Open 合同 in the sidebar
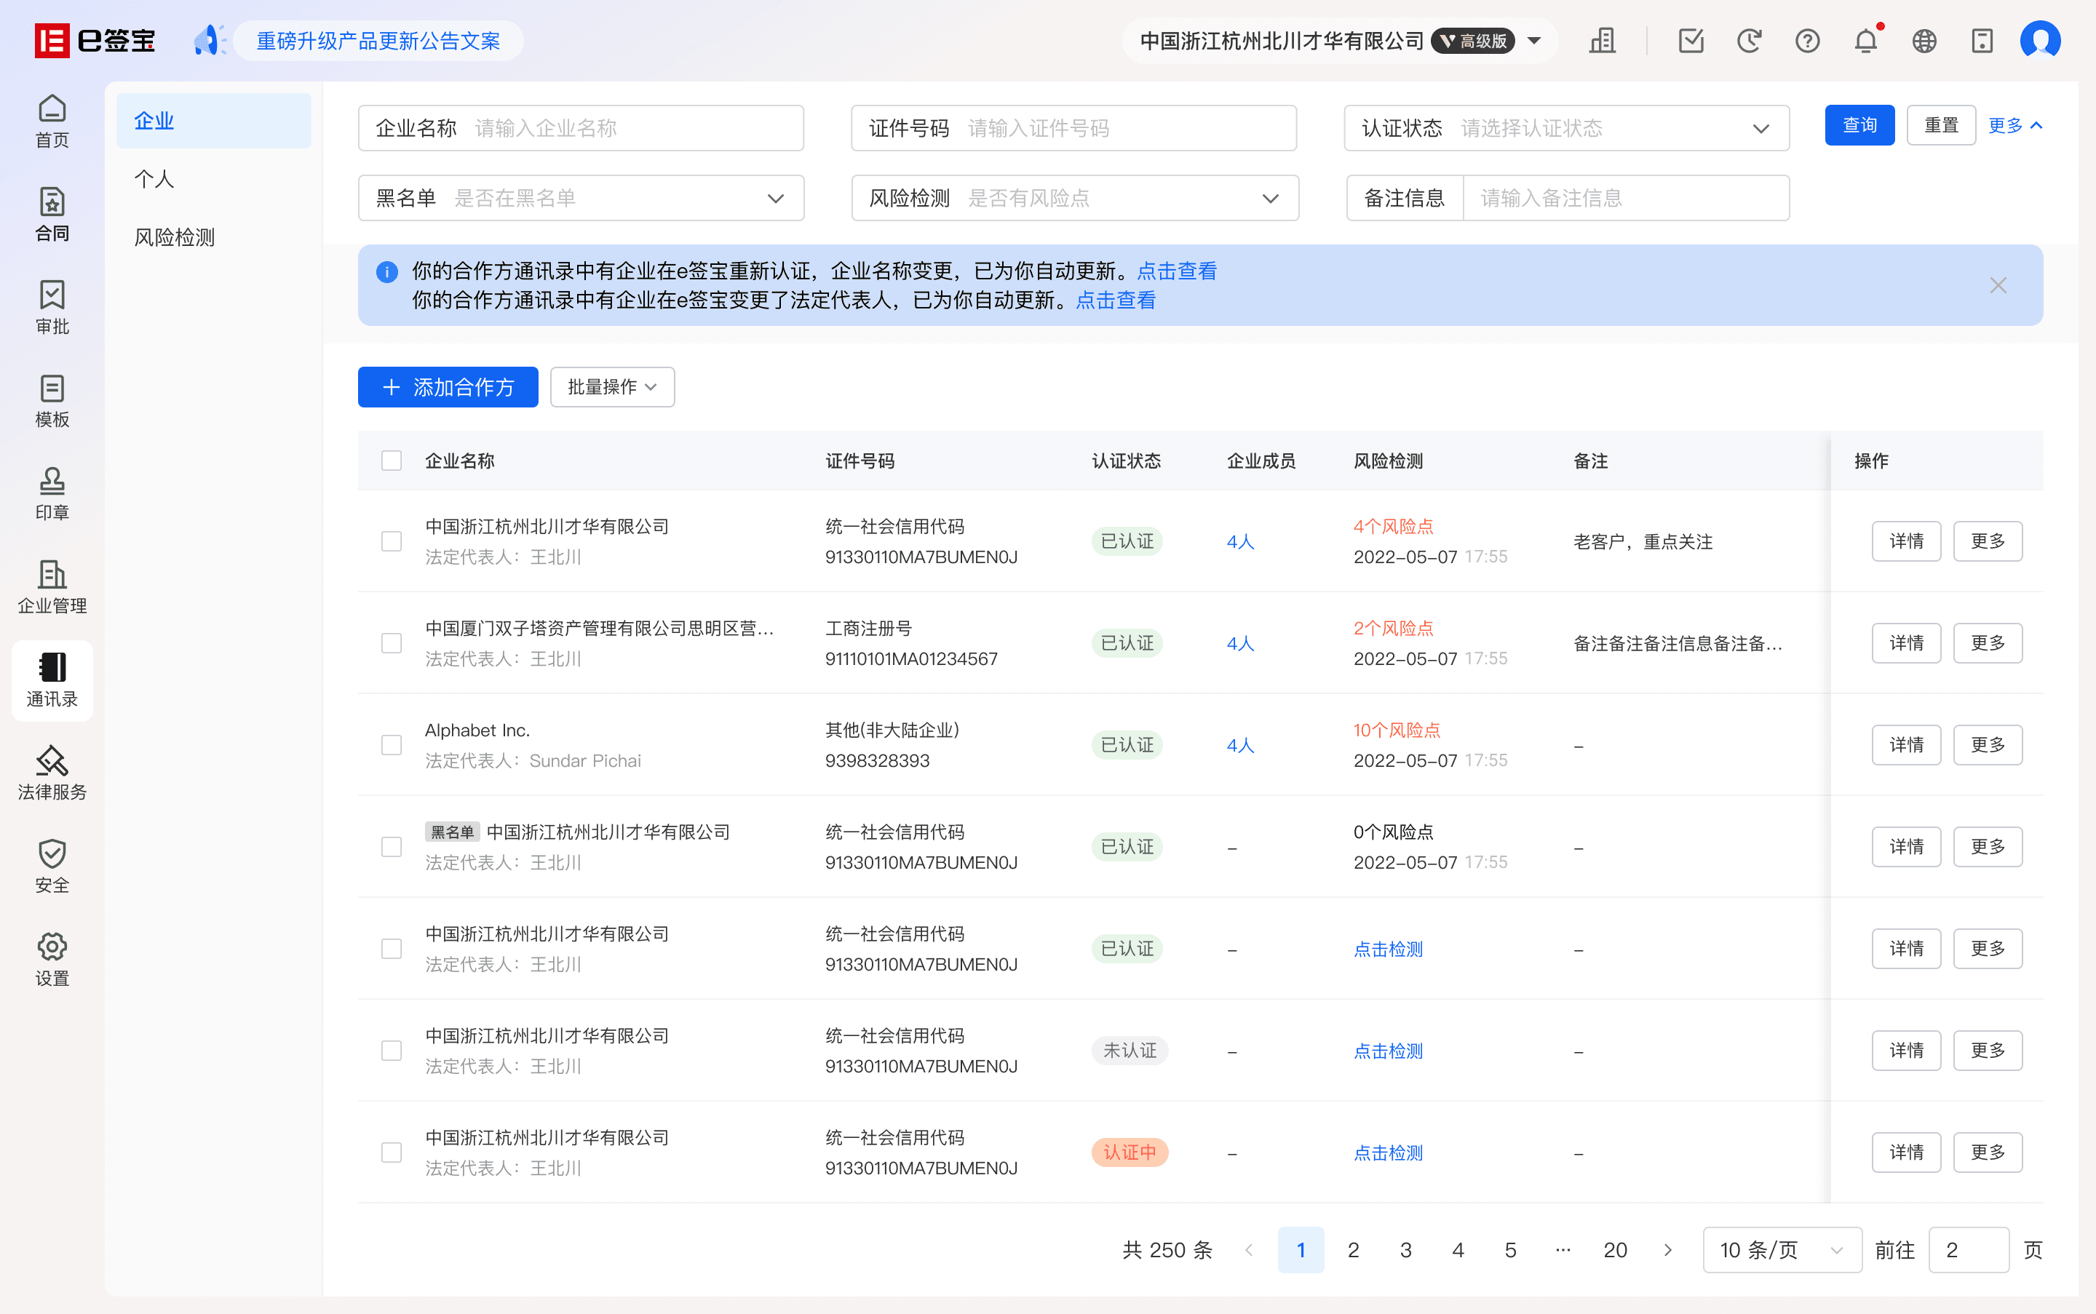Image resolution: width=2096 pixels, height=1314 pixels. pos(52,214)
